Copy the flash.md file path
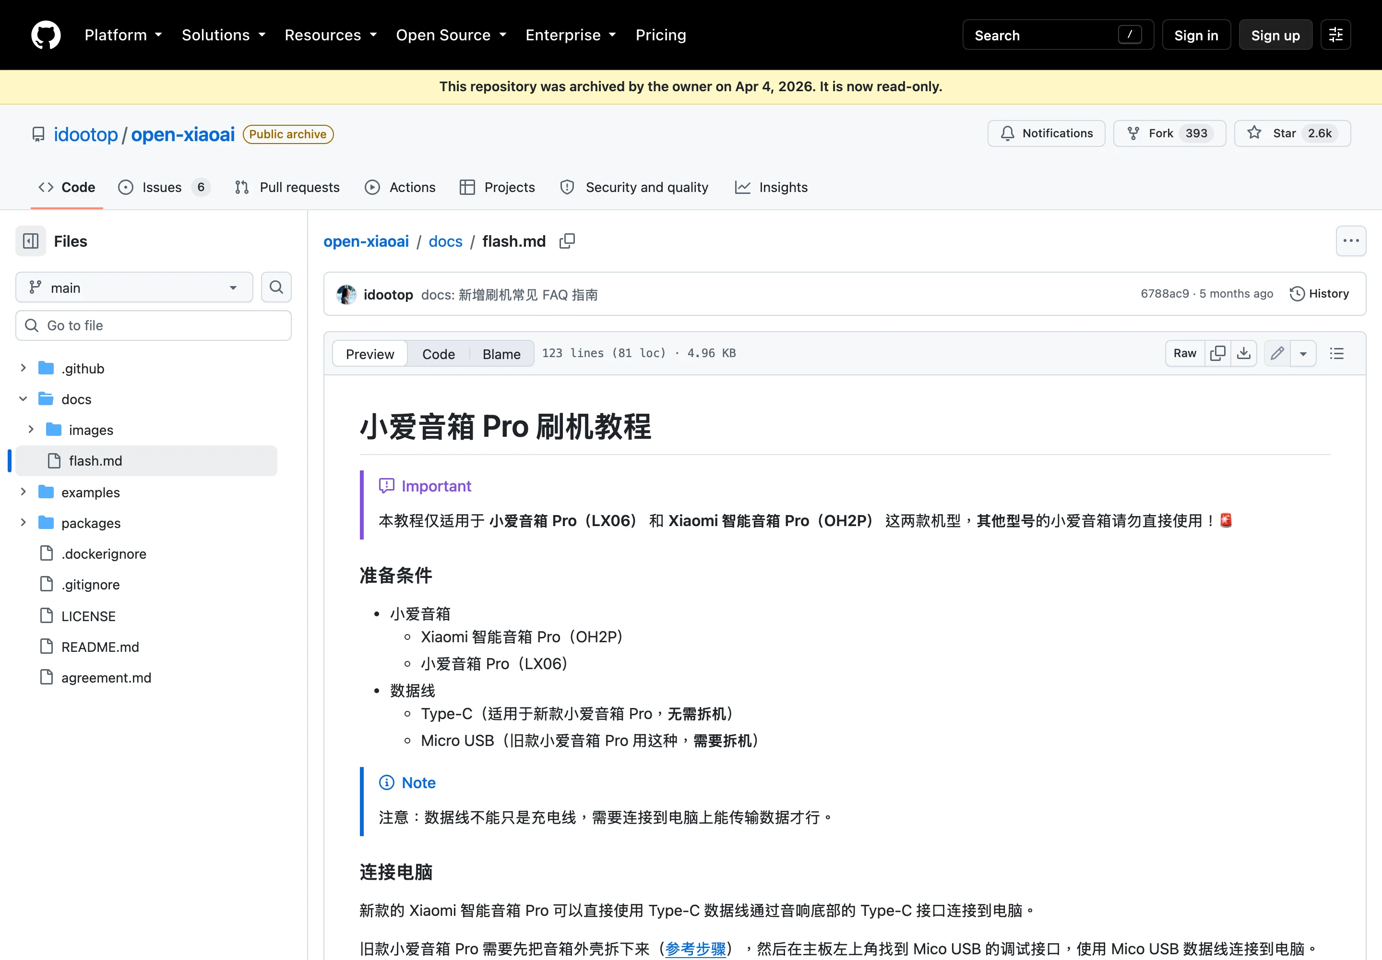Viewport: 1382px width, 960px height. pyautogui.click(x=567, y=241)
